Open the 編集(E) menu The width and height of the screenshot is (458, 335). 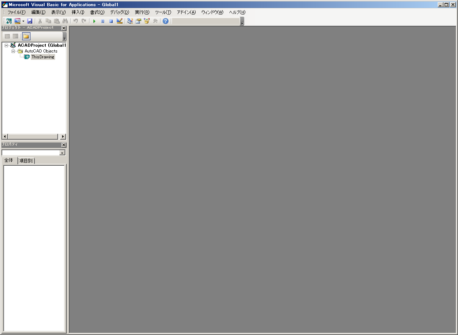38,12
